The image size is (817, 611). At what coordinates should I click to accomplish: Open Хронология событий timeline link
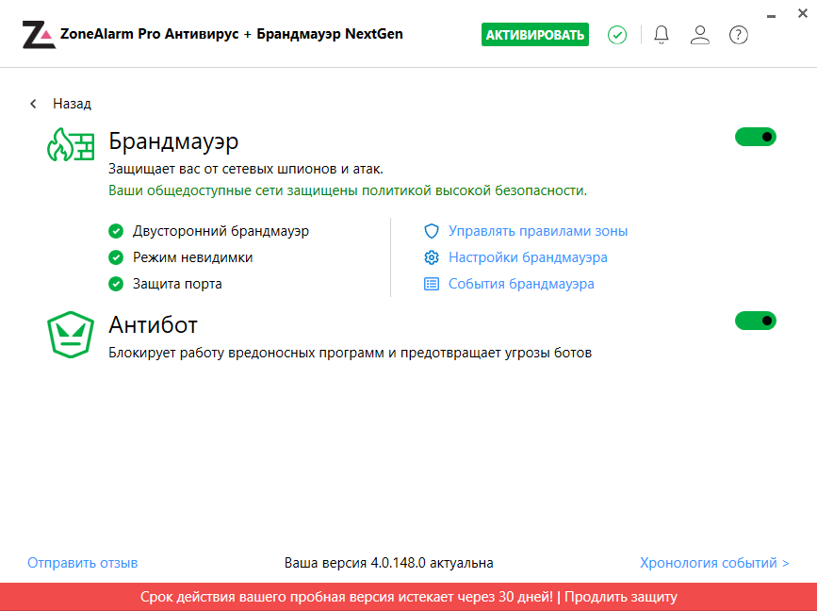[x=714, y=563]
